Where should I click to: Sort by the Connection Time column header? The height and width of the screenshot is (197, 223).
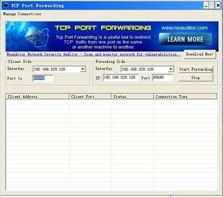pyautogui.click(x=185, y=97)
